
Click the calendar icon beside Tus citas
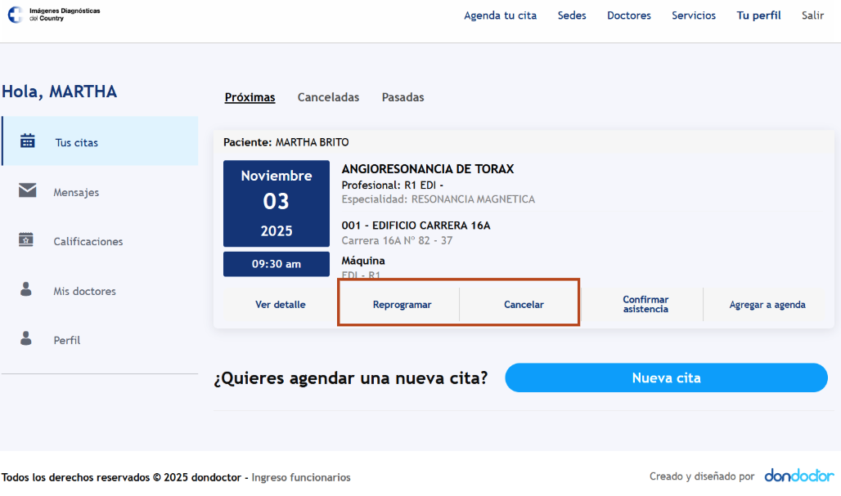coord(28,141)
